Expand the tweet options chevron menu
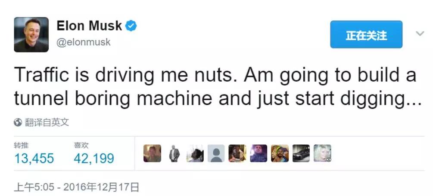This screenshot has width=433, height=196. [420, 34]
